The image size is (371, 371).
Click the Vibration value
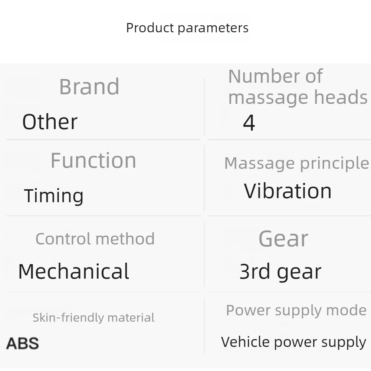(288, 191)
